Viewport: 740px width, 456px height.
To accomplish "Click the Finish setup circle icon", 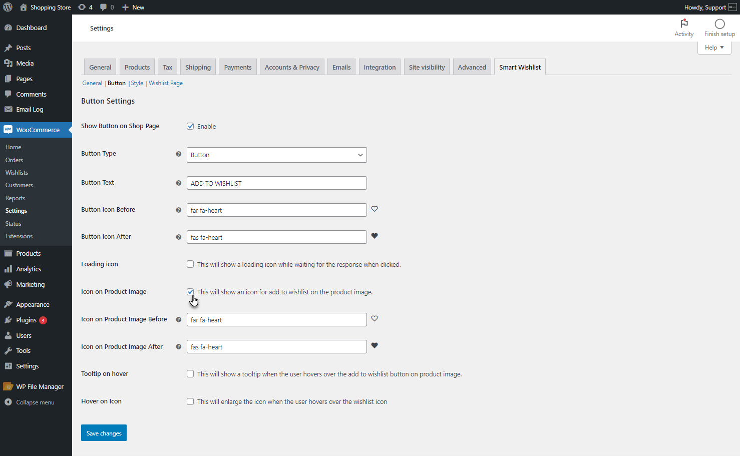I will [x=719, y=24].
